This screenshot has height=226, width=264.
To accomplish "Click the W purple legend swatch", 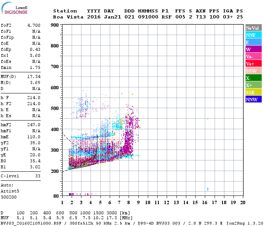I will [x=253, y=49].
